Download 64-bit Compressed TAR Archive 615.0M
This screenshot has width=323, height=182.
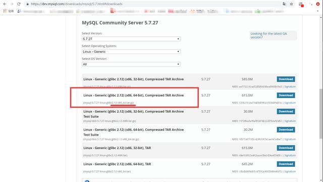click(286, 95)
